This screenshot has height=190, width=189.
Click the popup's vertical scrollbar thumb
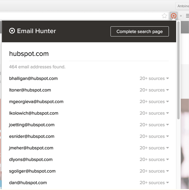point(178,70)
